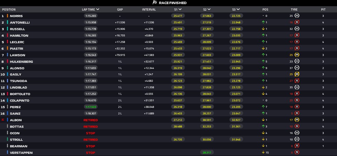
Task: Click the soft tyre icon in Piastri row
Action: (x=297, y=48)
